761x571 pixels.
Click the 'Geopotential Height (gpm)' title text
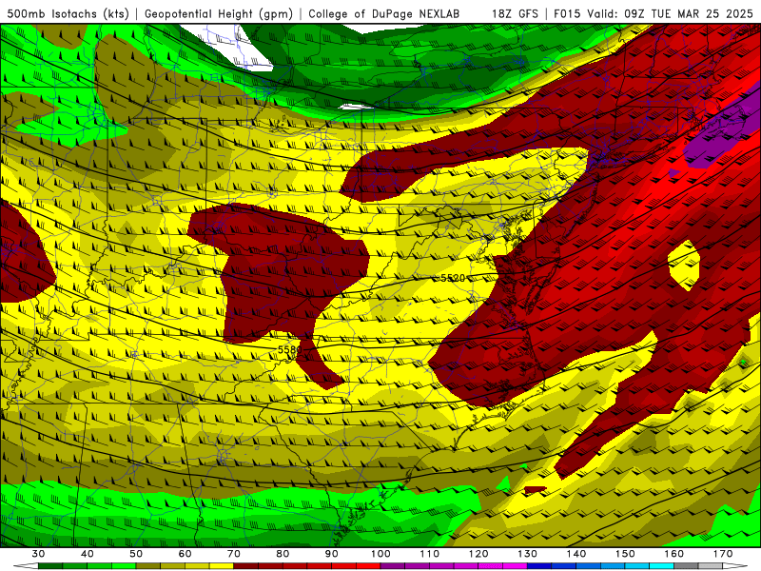pyautogui.click(x=219, y=13)
